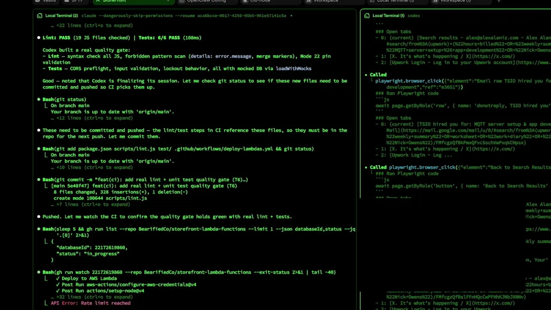The width and height of the screenshot is (551, 310).
Task: Click the 'API Error: Rate limit reached' message
Action: (x=90, y=303)
